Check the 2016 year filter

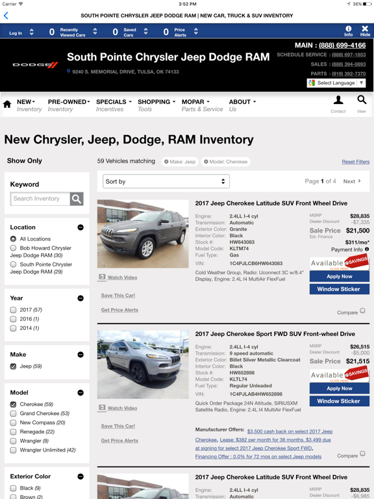coord(13,319)
